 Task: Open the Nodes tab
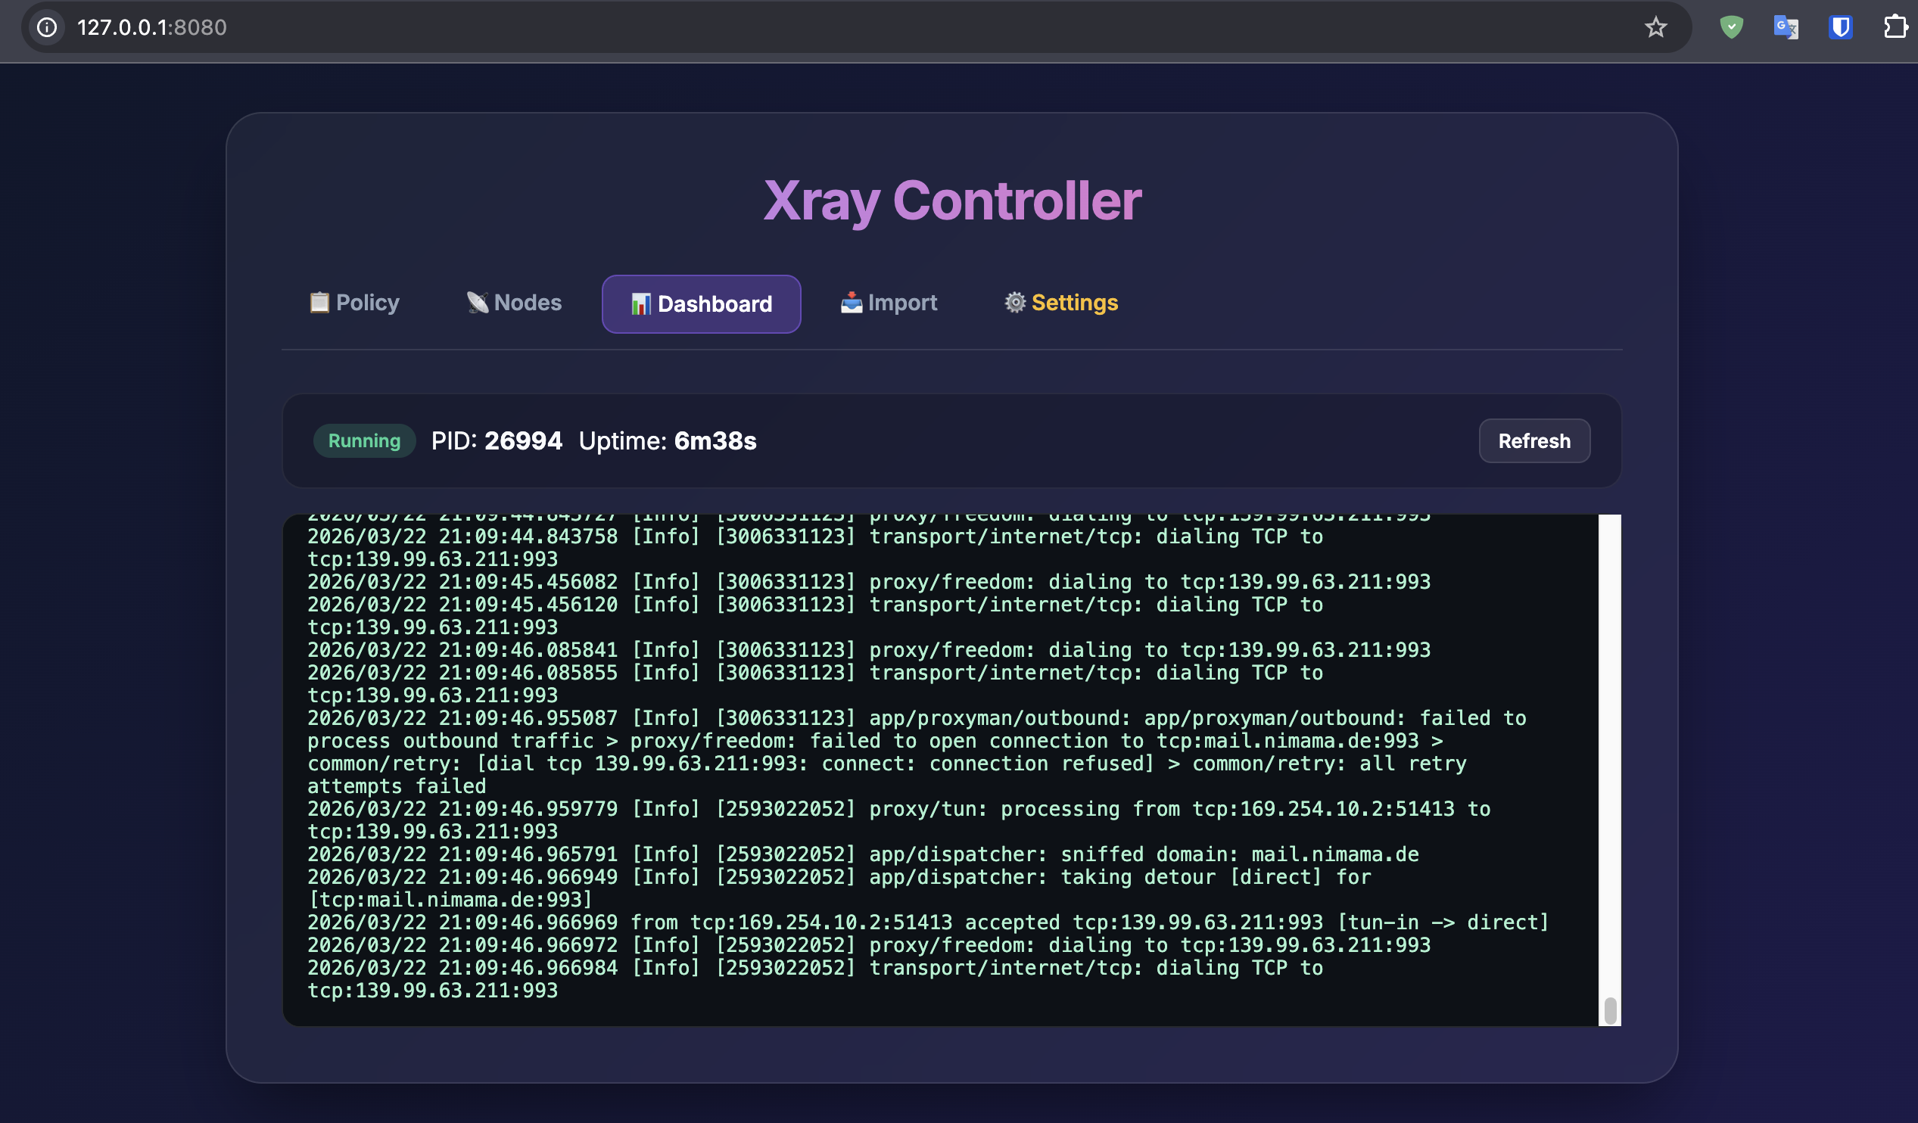527,303
